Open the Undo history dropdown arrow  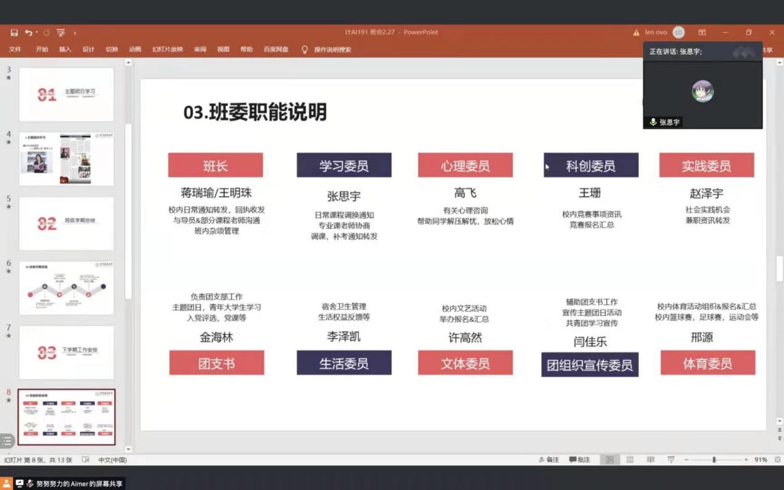coord(36,33)
